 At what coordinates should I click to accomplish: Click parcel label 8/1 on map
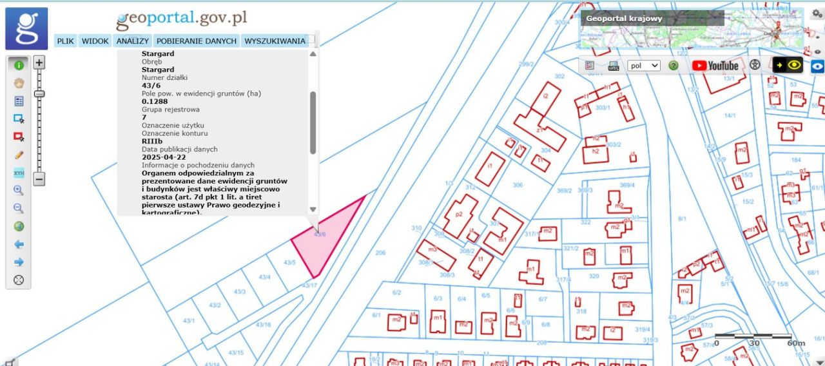(x=682, y=219)
